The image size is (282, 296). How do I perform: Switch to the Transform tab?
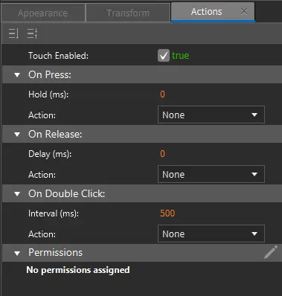[x=128, y=13]
